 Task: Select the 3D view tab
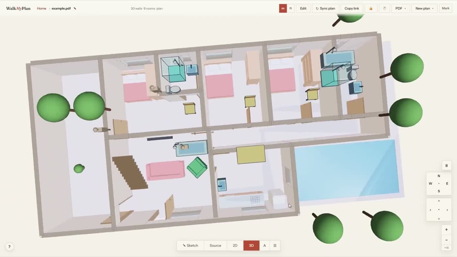point(251,246)
